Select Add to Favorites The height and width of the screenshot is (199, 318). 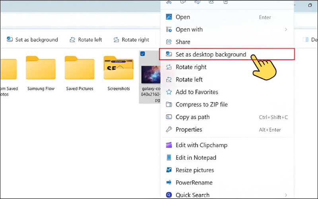click(227, 92)
